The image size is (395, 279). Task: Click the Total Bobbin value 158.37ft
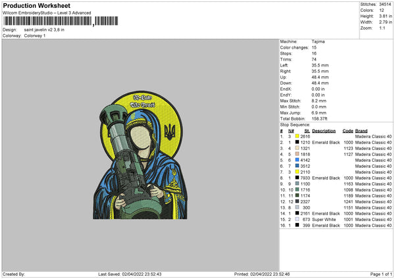click(x=319, y=118)
